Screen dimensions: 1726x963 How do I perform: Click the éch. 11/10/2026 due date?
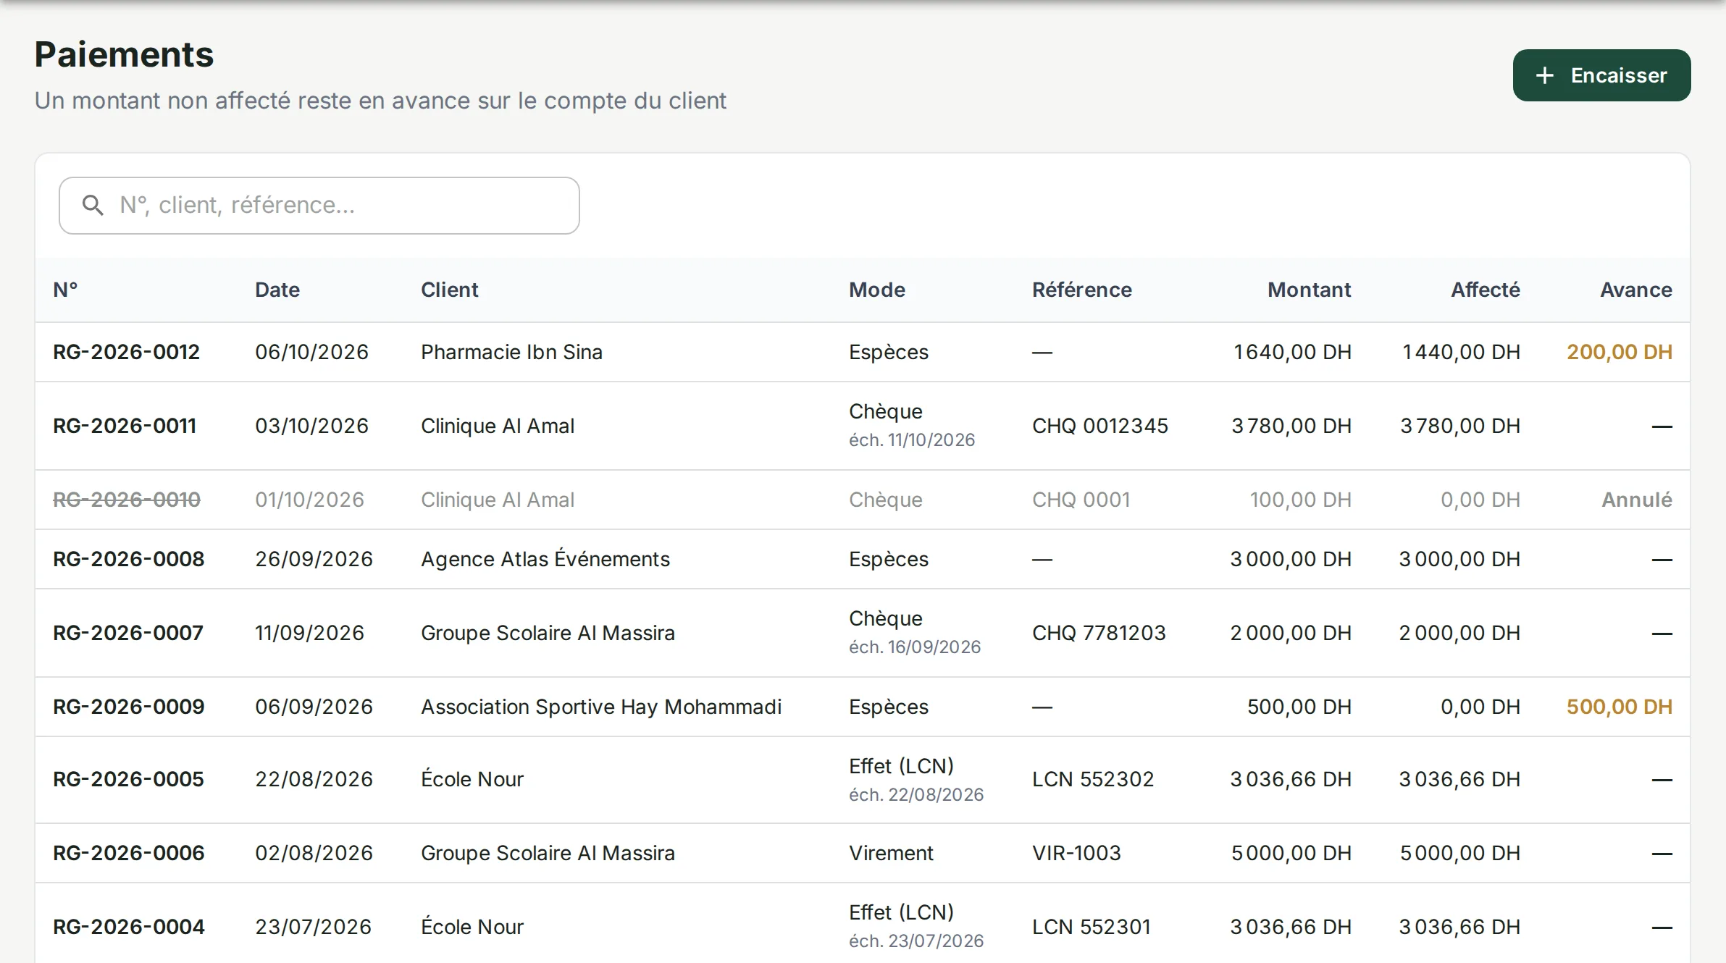[912, 440]
